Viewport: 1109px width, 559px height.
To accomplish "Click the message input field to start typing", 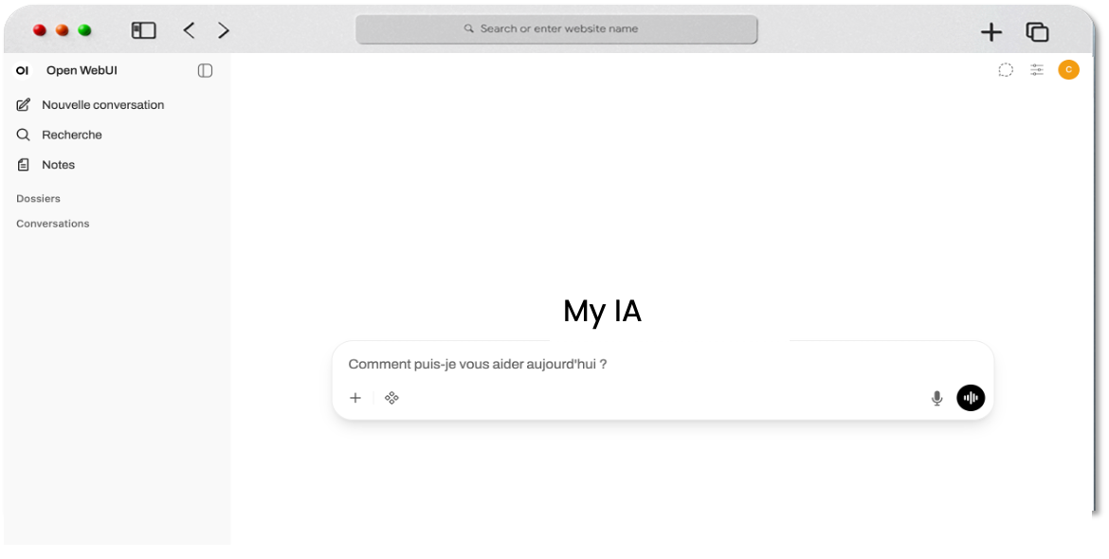I will [x=569, y=364].
